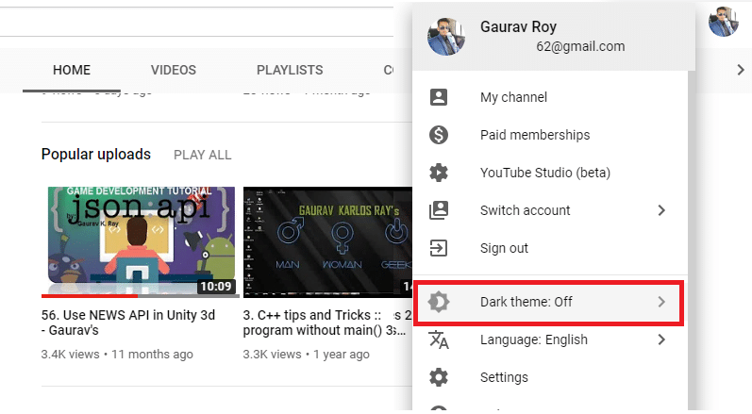Click the 62@gmail.com email text
Image resolution: width=752 pixels, height=414 pixels.
(x=580, y=46)
